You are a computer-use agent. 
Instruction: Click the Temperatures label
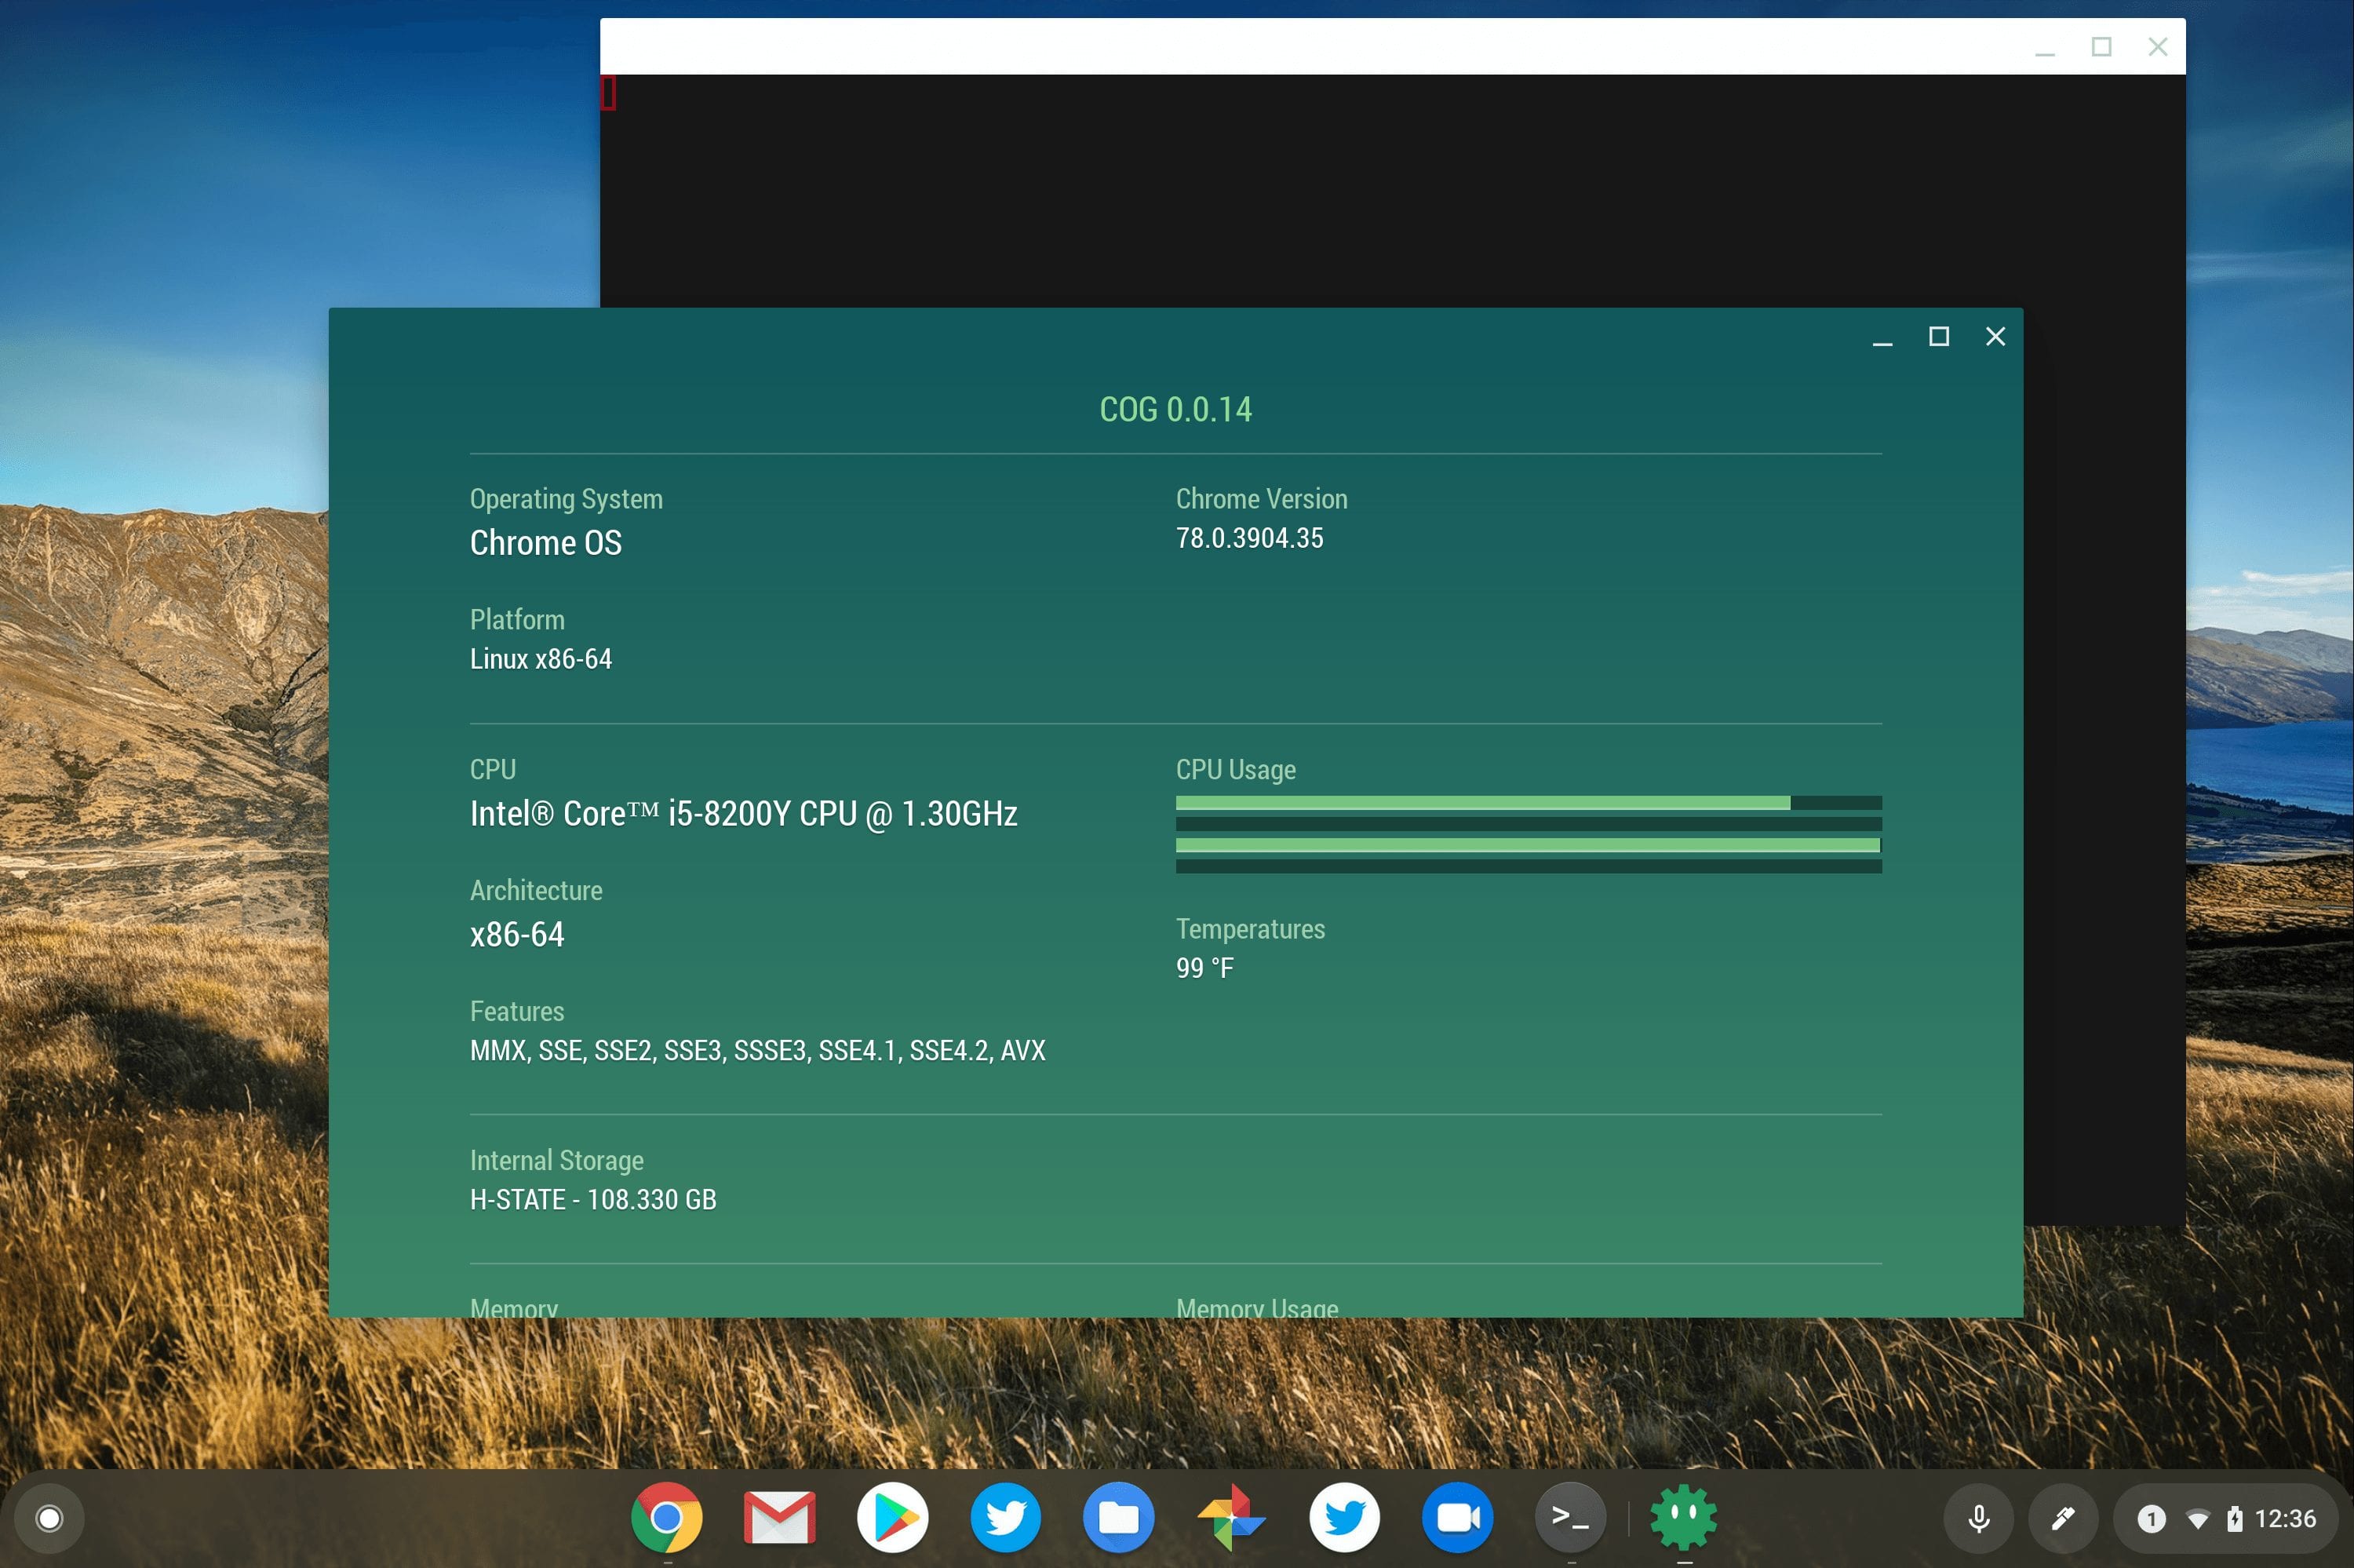[x=1249, y=929]
